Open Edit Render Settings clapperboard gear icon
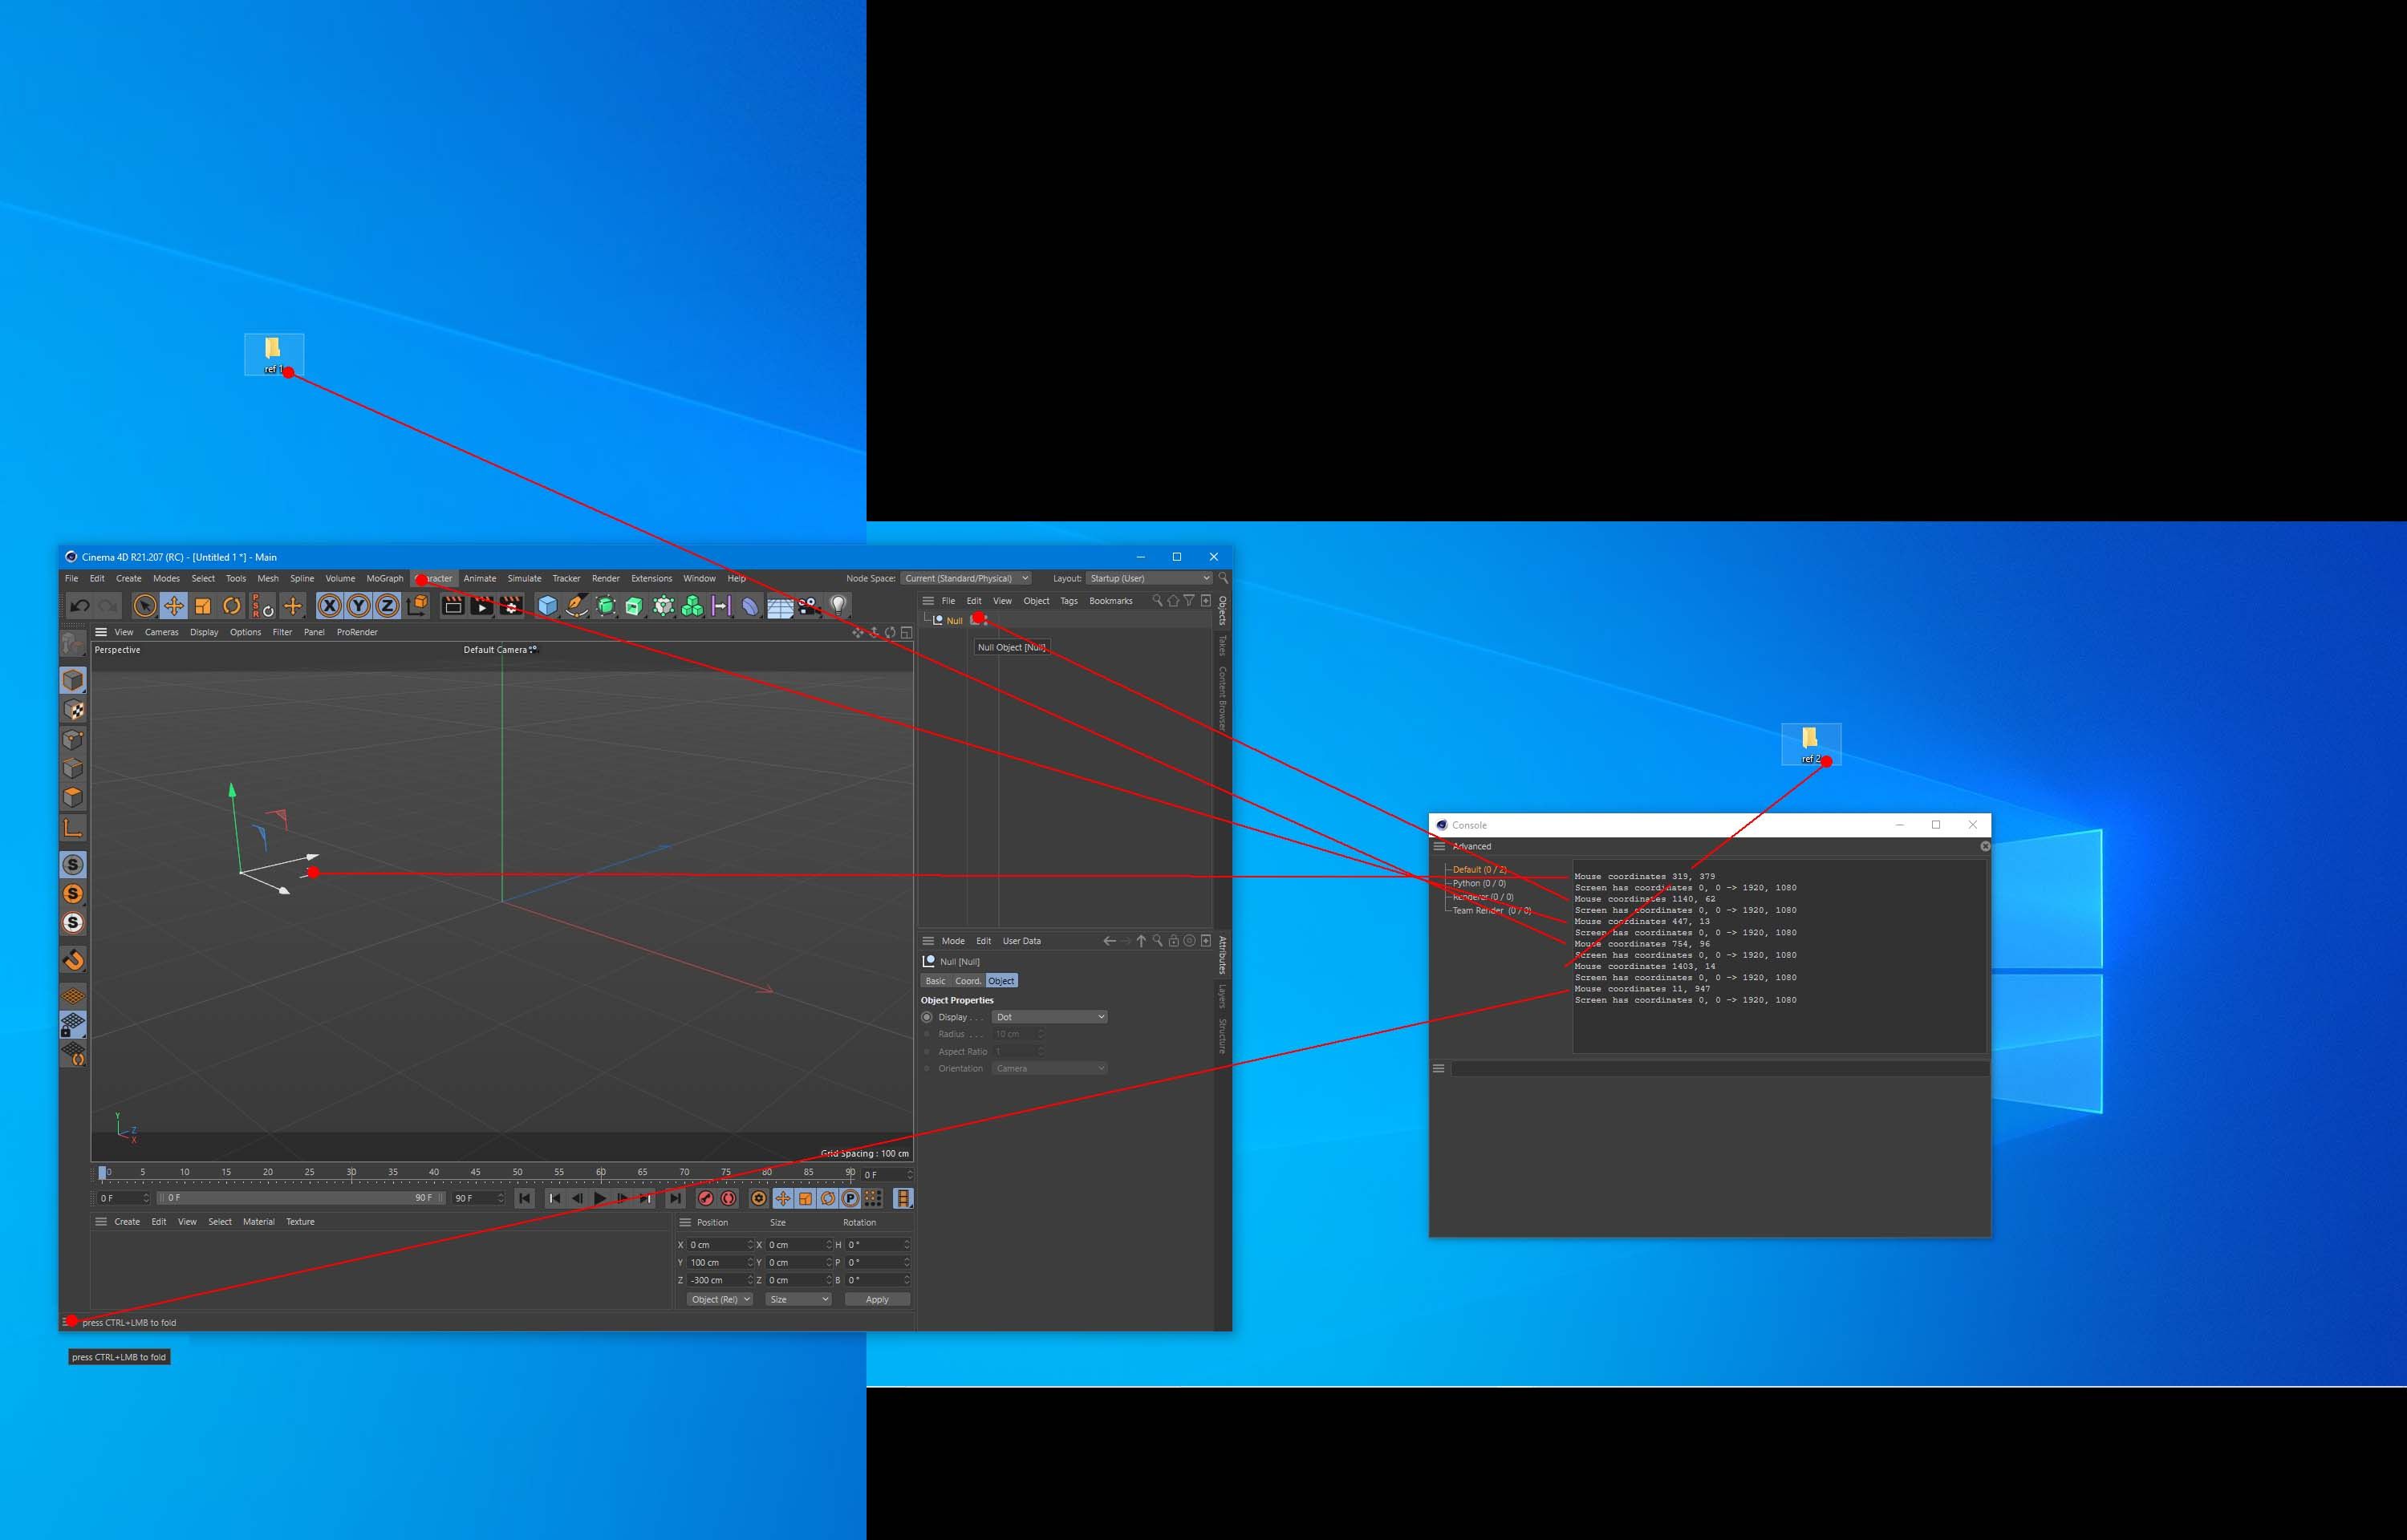2407x1540 pixels. [x=511, y=606]
